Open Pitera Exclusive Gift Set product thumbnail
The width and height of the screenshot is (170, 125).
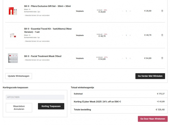[x=13, y=11]
